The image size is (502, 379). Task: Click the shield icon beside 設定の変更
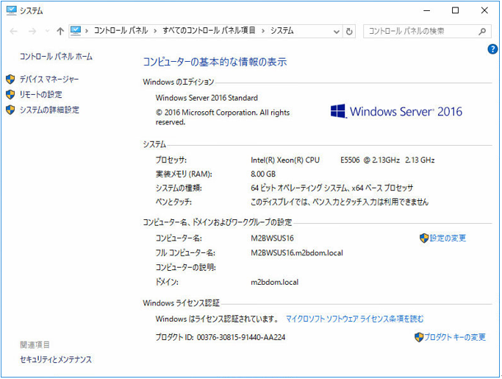[424, 238]
